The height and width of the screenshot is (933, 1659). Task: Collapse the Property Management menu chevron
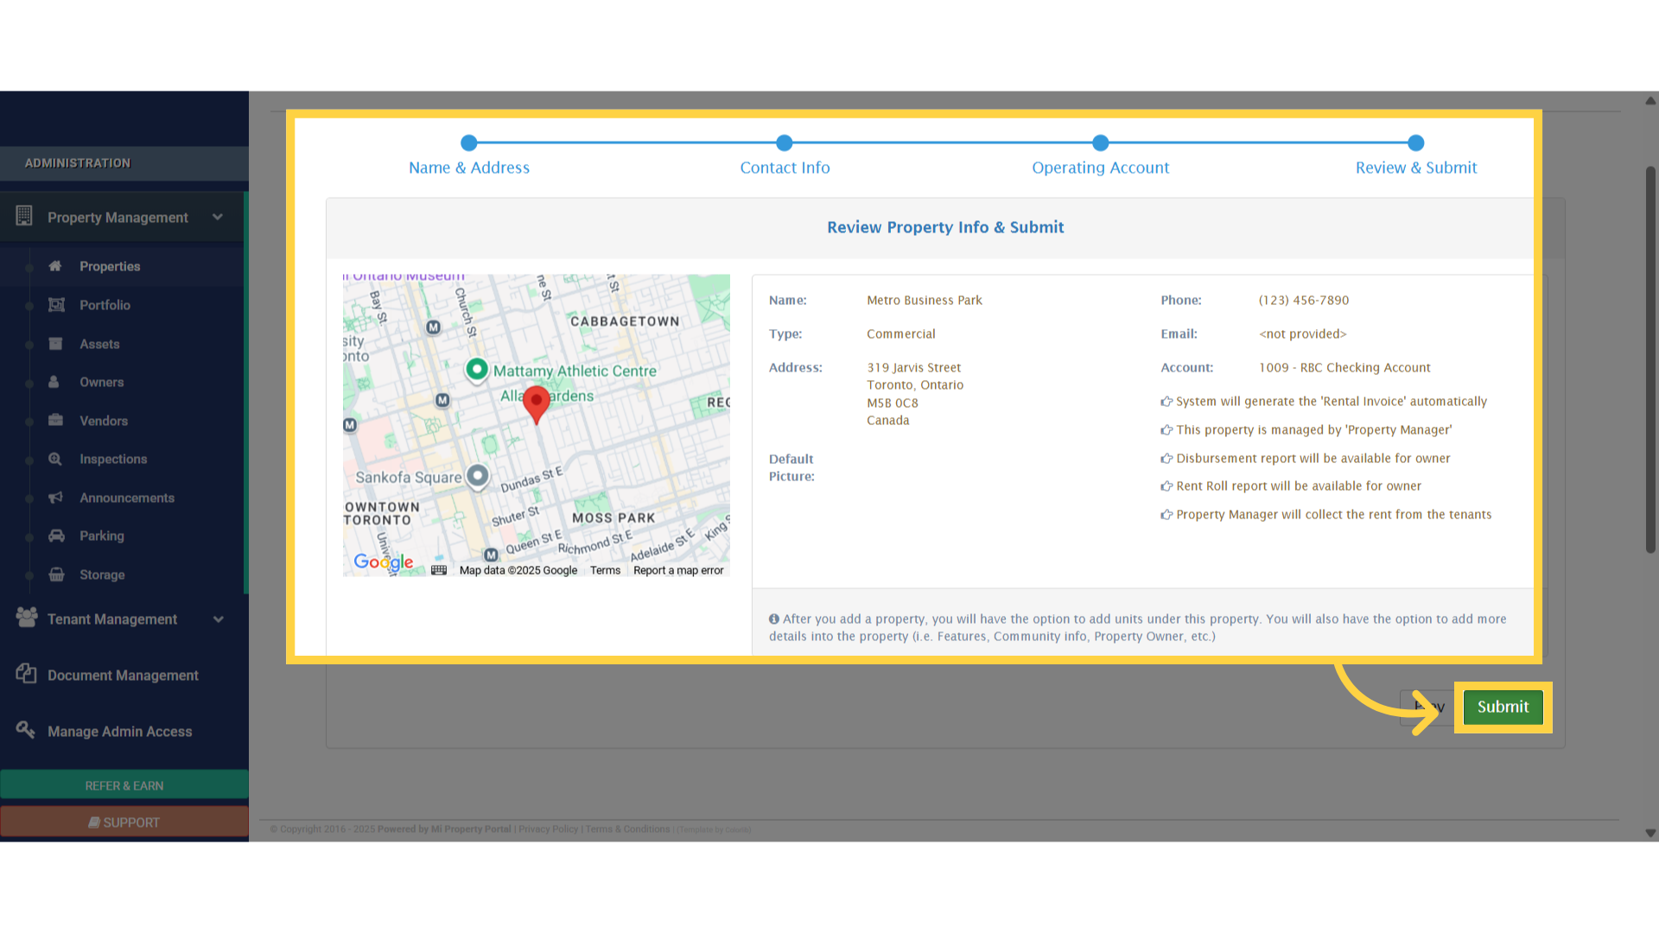(218, 217)
